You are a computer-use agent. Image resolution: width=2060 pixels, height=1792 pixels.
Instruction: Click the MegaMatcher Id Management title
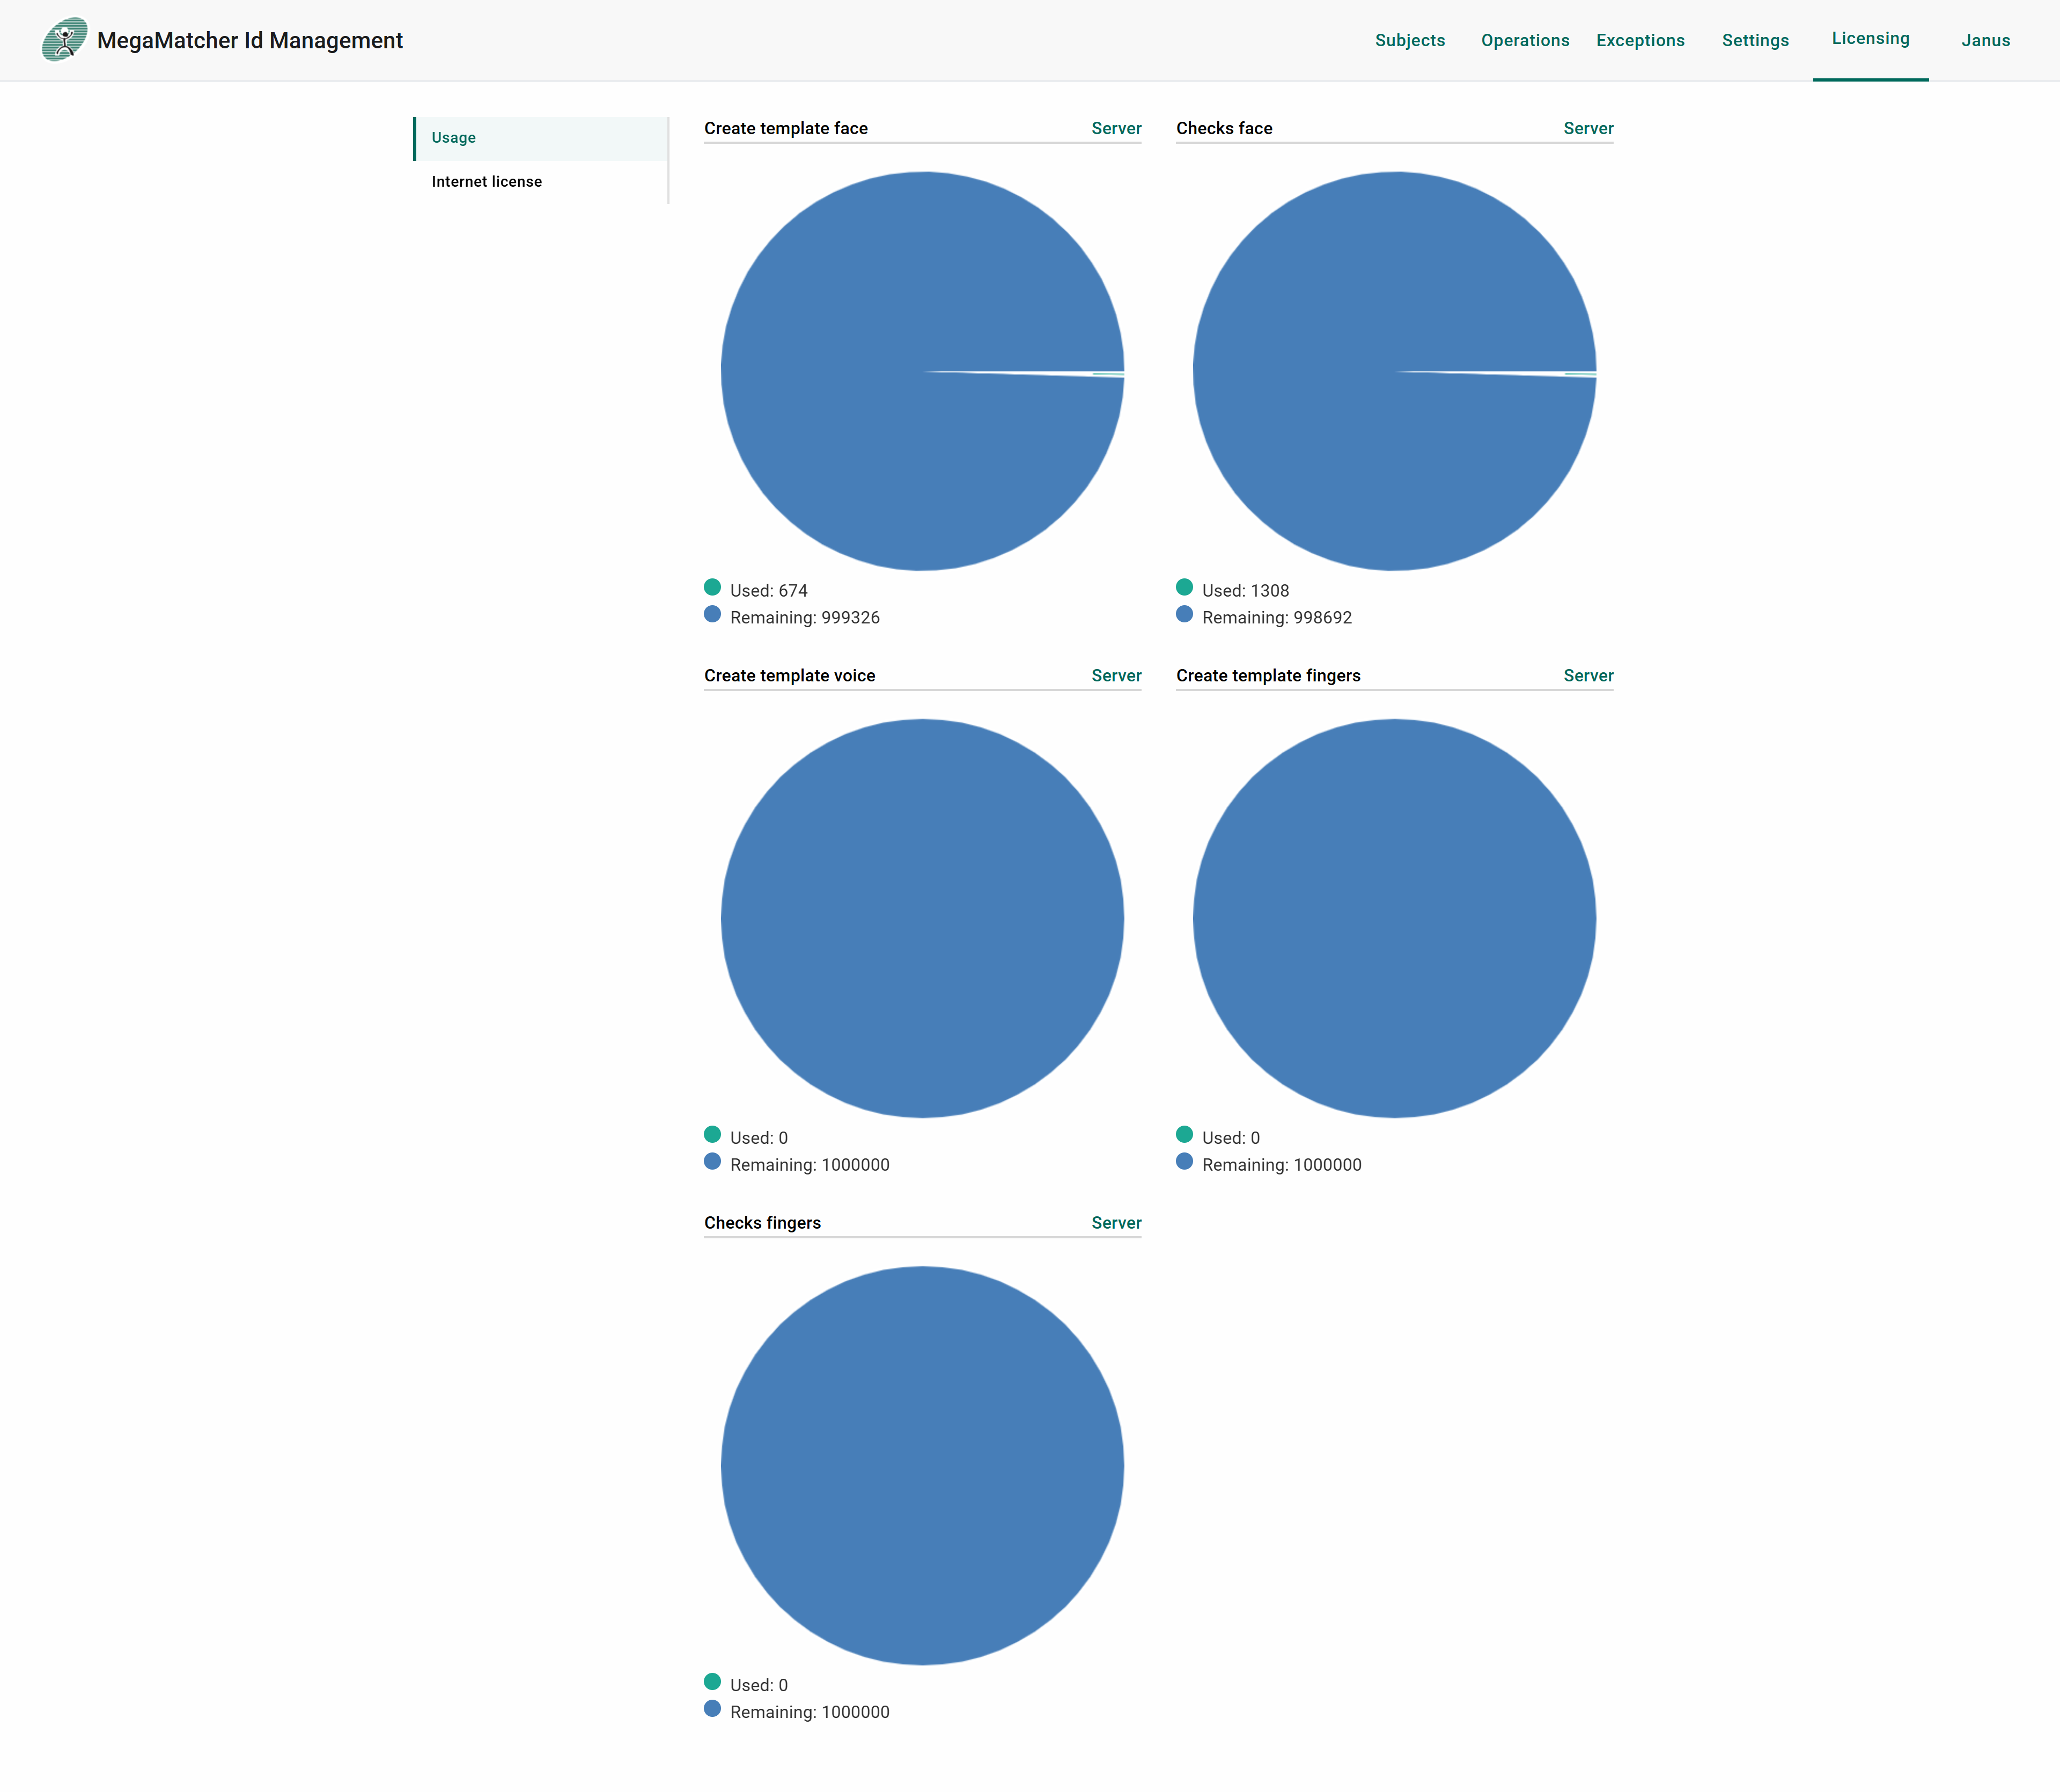[250, 41]
